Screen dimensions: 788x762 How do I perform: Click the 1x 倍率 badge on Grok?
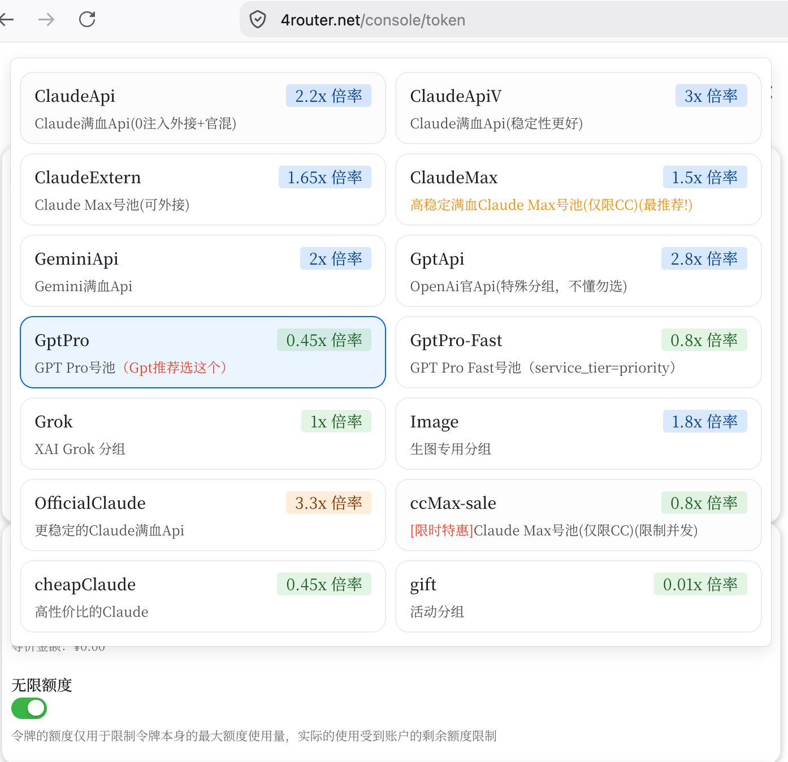336,421
